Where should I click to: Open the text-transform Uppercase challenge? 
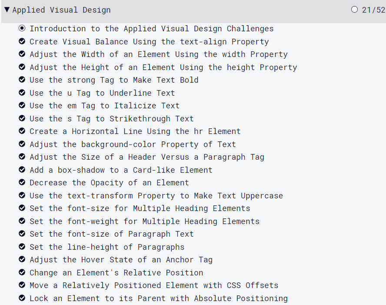click(156, 196)
